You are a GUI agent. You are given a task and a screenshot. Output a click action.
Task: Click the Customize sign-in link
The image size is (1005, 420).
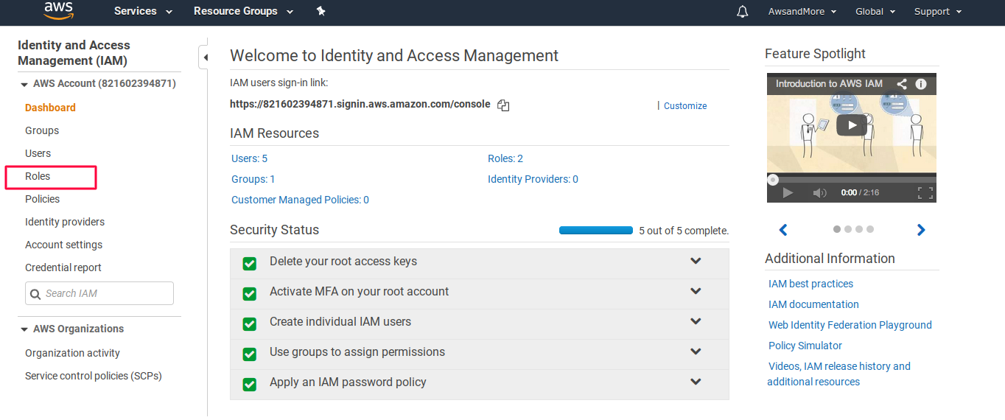685,106
